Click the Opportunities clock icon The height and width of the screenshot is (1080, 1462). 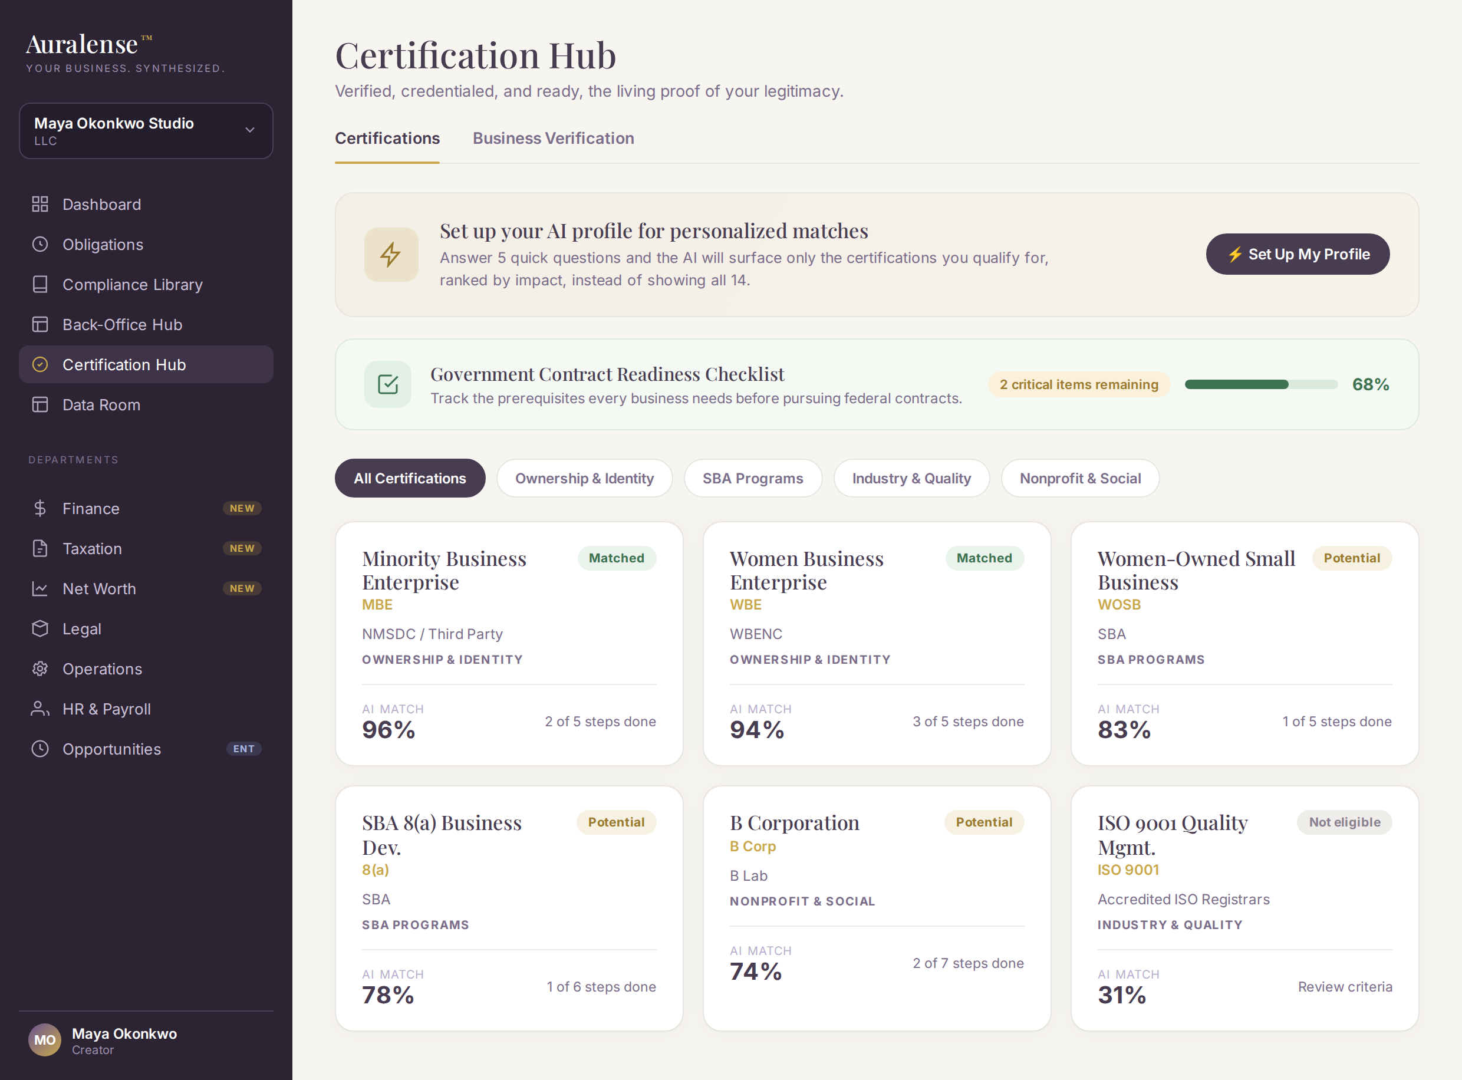(x=40, y=749)
